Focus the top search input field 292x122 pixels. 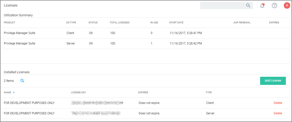226,6
